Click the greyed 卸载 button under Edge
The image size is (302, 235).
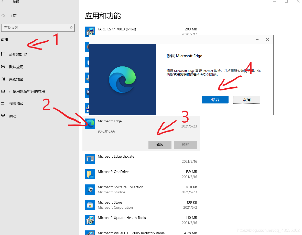coord(186,145)
